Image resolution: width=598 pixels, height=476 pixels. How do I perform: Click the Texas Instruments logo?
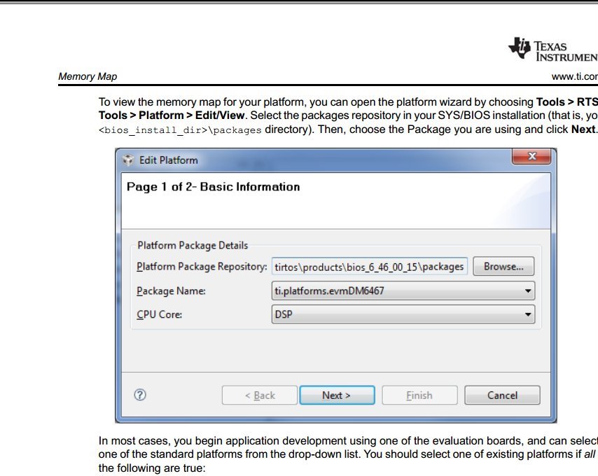(553, 50)
